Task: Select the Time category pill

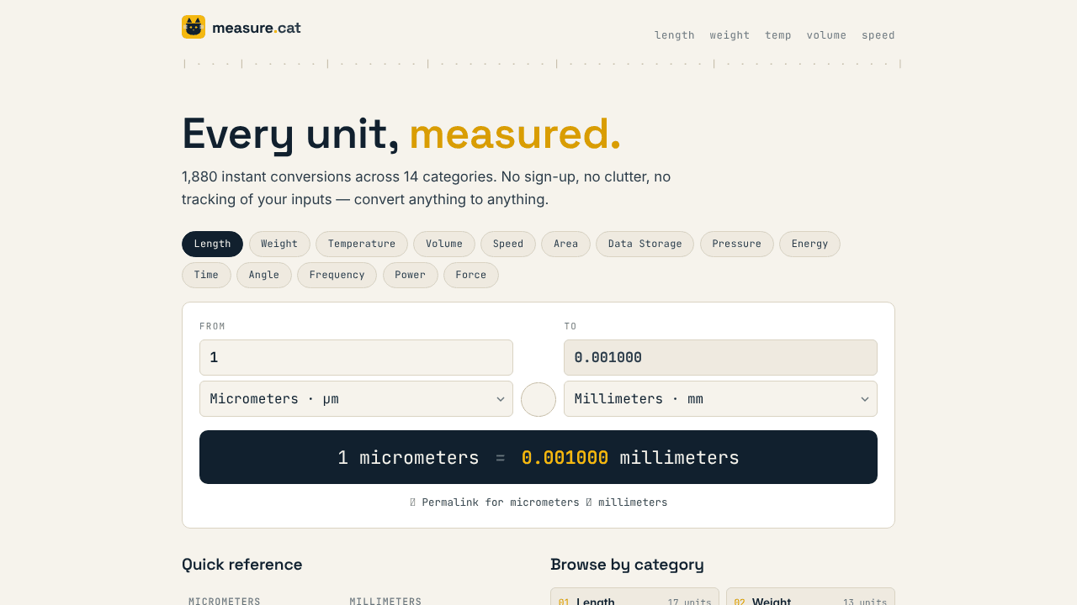Action: [206, 275]
